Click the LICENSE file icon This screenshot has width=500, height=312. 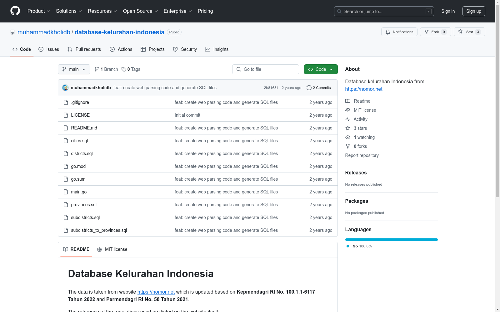pos(66,115)
